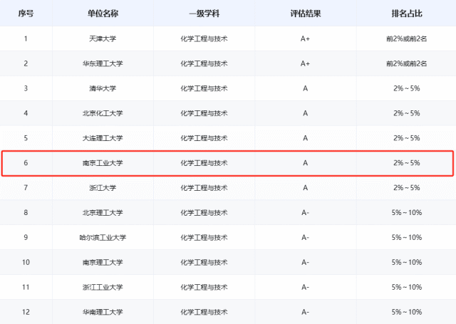Click 化学工程与技术 in 大连理工大学 row
Screen dimensions: 456x324
(204, 138)
